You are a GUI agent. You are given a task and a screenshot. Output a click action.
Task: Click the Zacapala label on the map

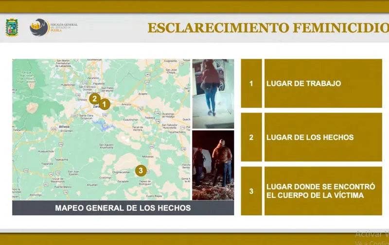pyautogui.click(x=123, y=181)
